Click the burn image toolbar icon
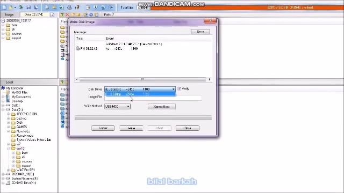The width and height of the screenshot is (344, 193). tap(77, 8)
